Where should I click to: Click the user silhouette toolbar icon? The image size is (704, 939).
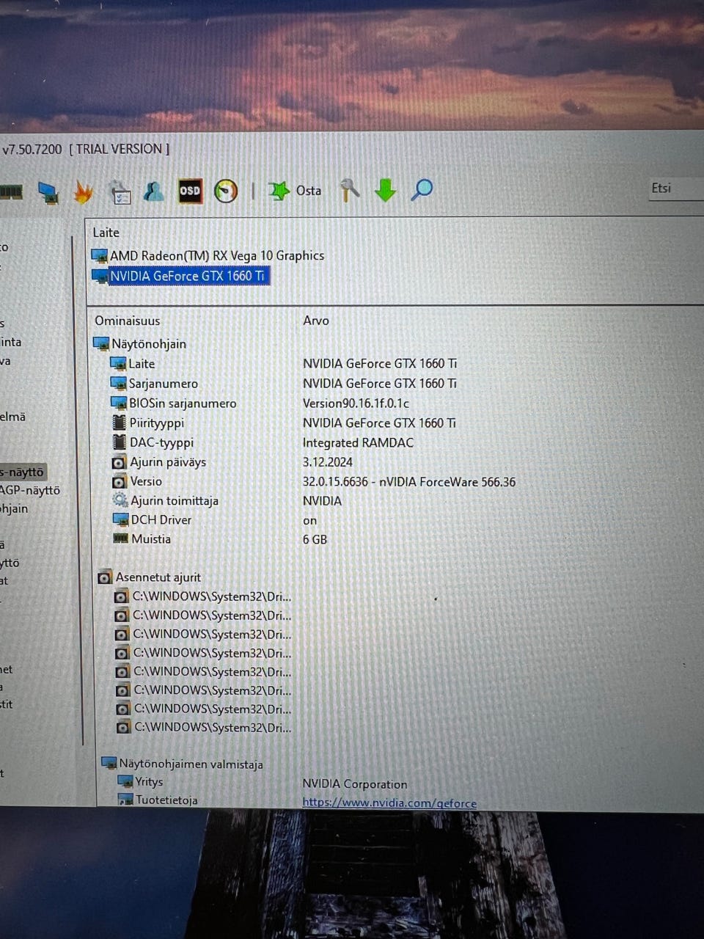(154, 191)
